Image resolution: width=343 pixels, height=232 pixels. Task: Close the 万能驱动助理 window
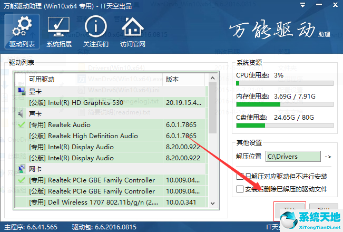[x=335, y=5]
